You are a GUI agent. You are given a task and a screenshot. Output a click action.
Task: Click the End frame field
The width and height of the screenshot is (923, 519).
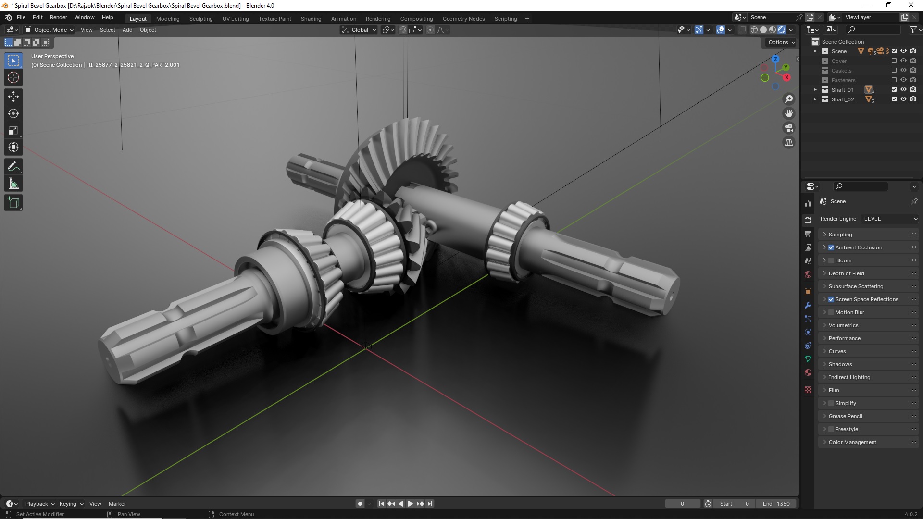(x=776, y=504)
